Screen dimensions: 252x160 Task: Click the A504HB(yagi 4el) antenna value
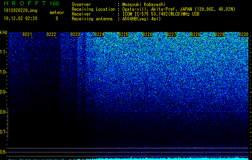pos(141,19)
